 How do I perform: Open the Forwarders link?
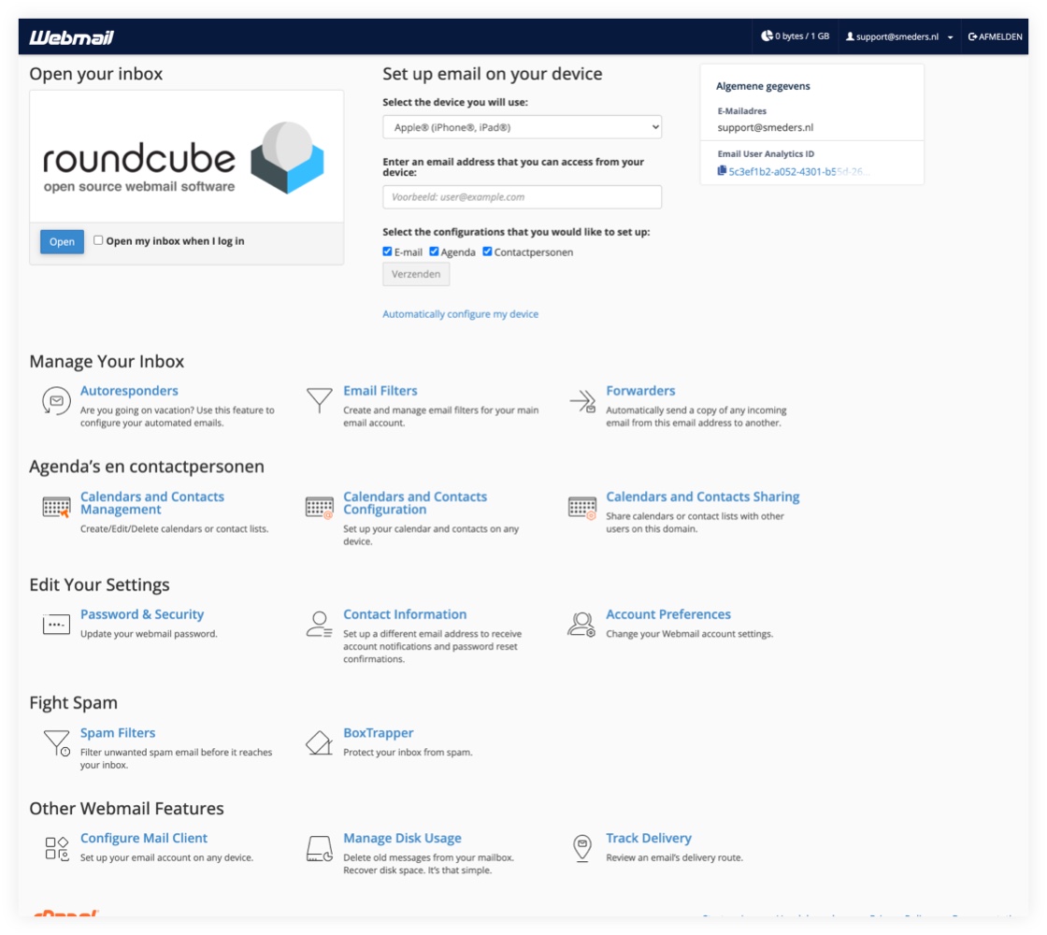click(640, 391)
